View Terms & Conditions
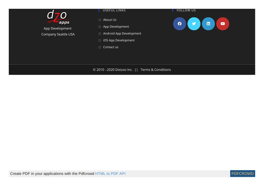Viewport: 264px width, 187px height. click(x=156, y=70)
